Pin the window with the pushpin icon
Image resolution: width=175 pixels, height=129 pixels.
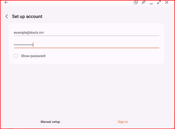[144, 2]
